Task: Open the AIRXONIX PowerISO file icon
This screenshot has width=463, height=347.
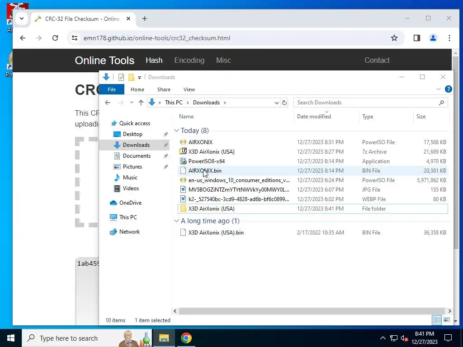Action: (x=183, y=142)
